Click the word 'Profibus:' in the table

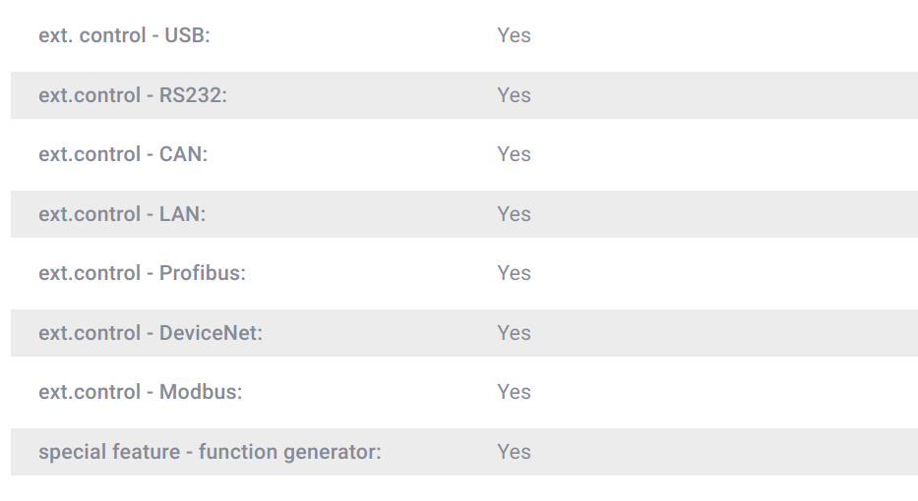[203, 273]
